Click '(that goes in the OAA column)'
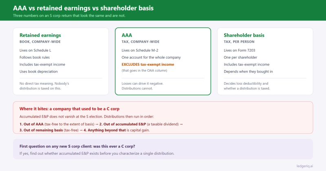This screenshot has width=326, height=171. (x=144, y=70)
